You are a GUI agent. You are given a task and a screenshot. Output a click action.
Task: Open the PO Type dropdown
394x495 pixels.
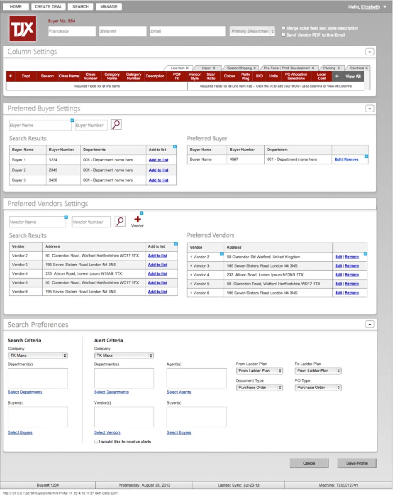[x=318, y=387]
